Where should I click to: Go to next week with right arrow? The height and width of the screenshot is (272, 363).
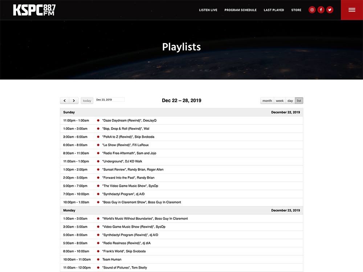point(74,100)
